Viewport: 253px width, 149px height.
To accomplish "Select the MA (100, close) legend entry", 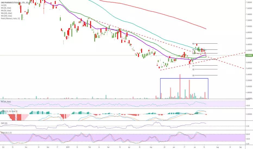I will (7, 13).
